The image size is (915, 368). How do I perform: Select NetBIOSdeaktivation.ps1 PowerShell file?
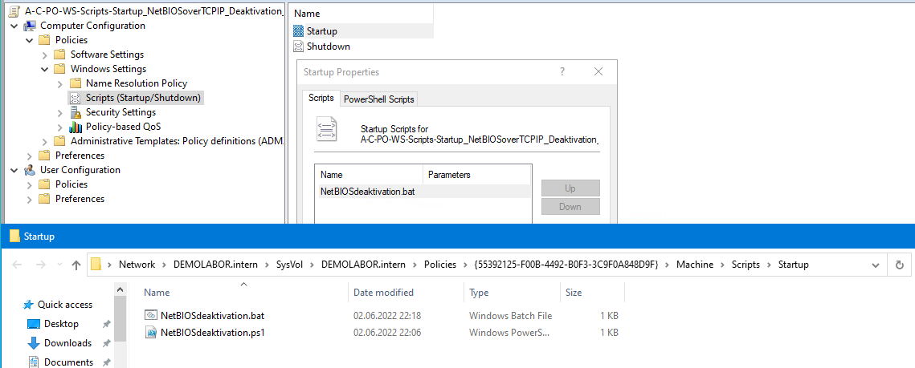coord(212,333)
